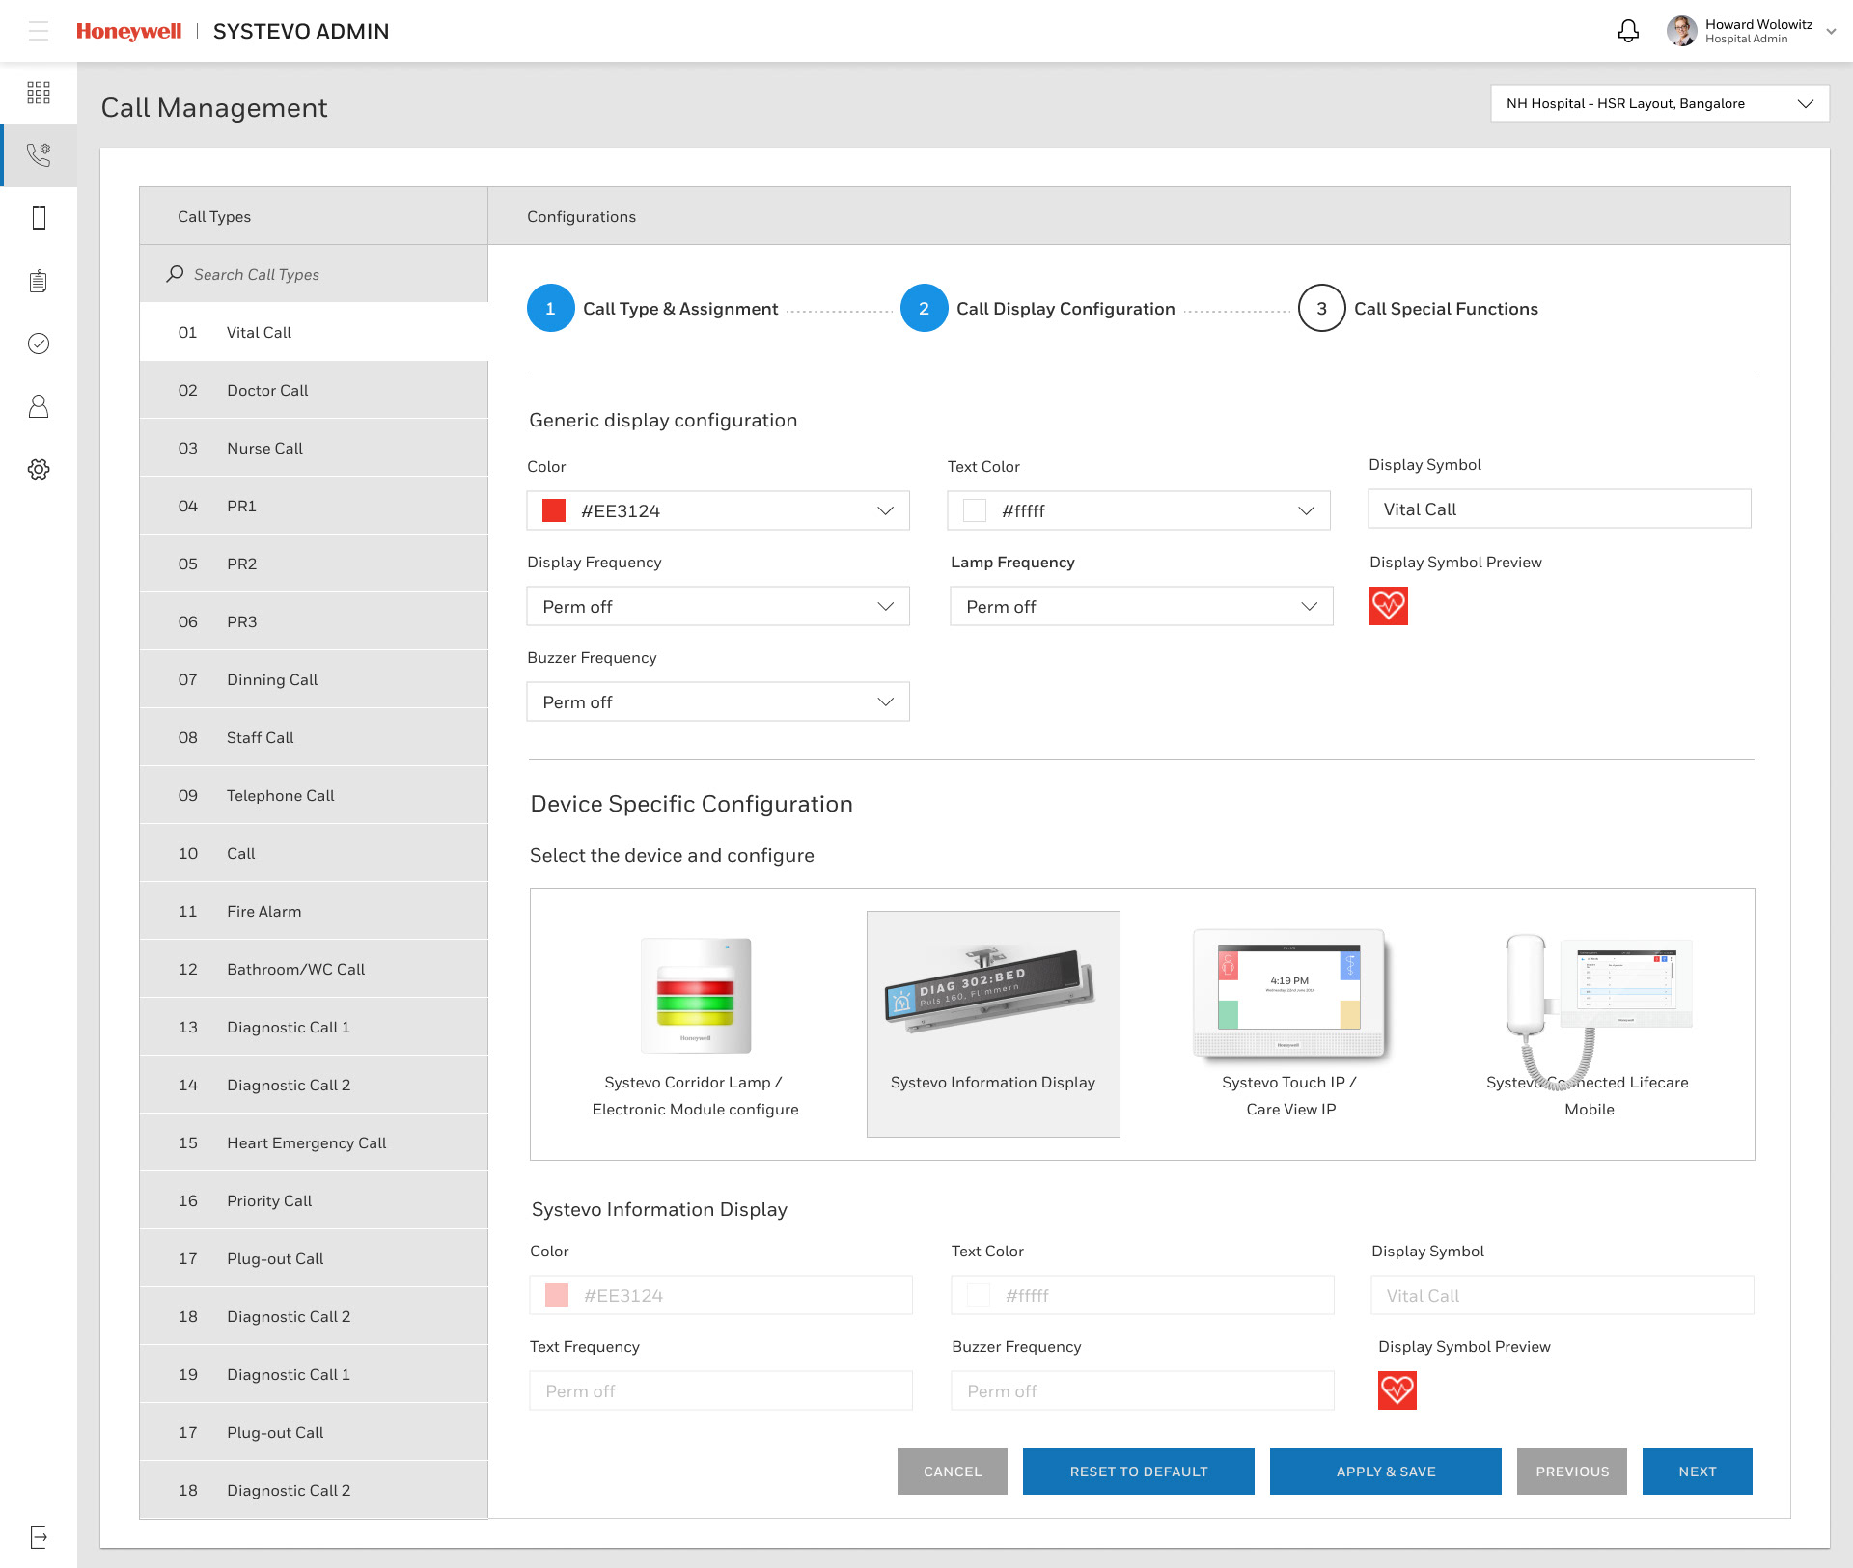Open the Display Frequency dropdown

click(x=718, y=606)
